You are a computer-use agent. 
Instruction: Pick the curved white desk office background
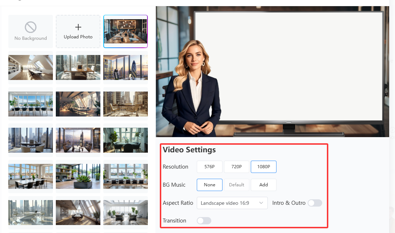30,212
